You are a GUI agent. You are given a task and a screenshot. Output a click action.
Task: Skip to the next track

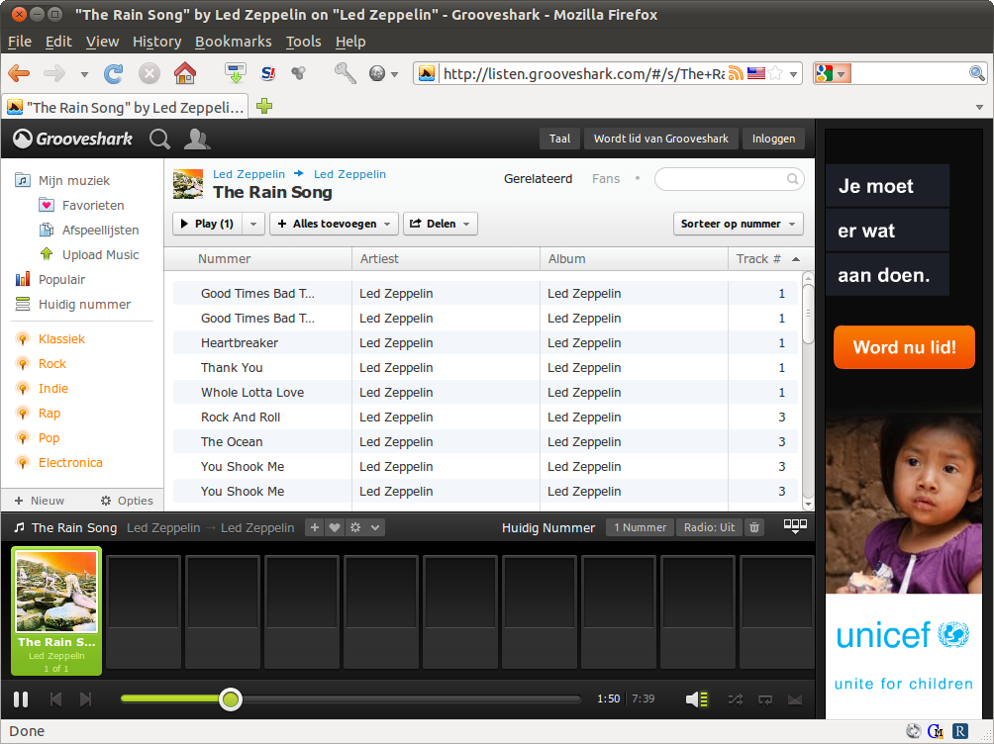click(x=86, y=699)
